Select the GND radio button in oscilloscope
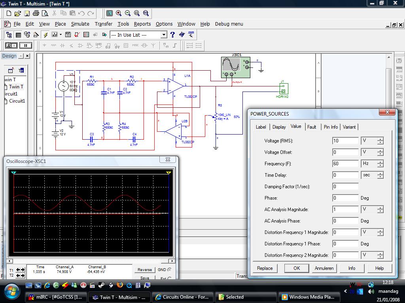 170,270
